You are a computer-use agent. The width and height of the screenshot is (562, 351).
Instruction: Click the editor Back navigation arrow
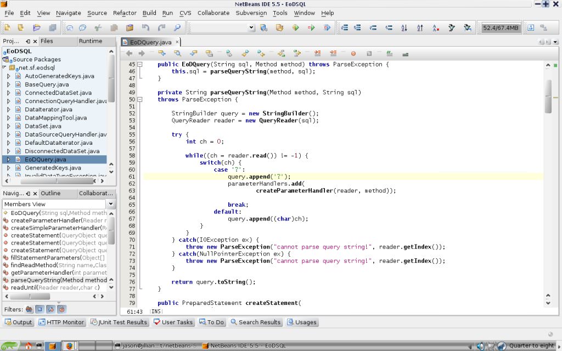(x=130, y=53)
